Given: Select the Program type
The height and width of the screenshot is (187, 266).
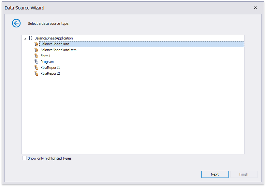Looking at the screenshot, I should click(47, 62).
